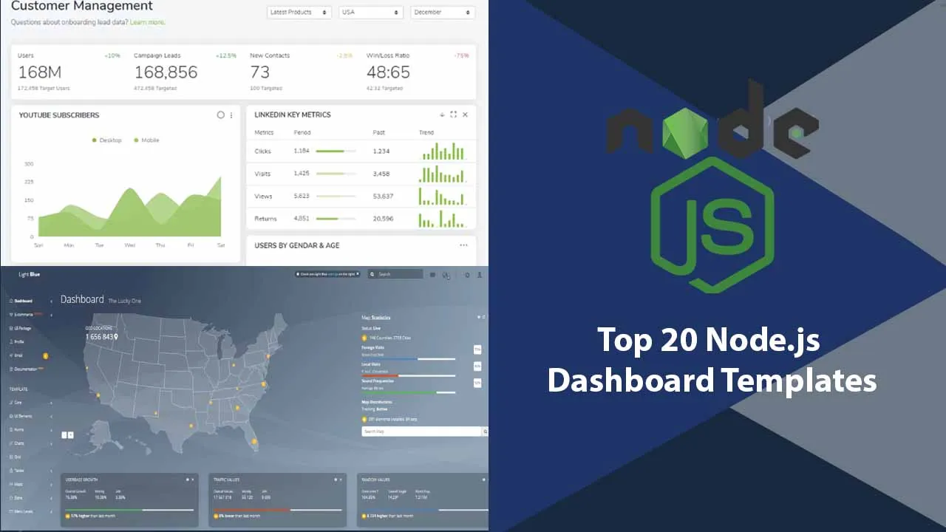The image size is (946, 532).
Task: Click the Email sidebar icon
Action: (11, 355)
